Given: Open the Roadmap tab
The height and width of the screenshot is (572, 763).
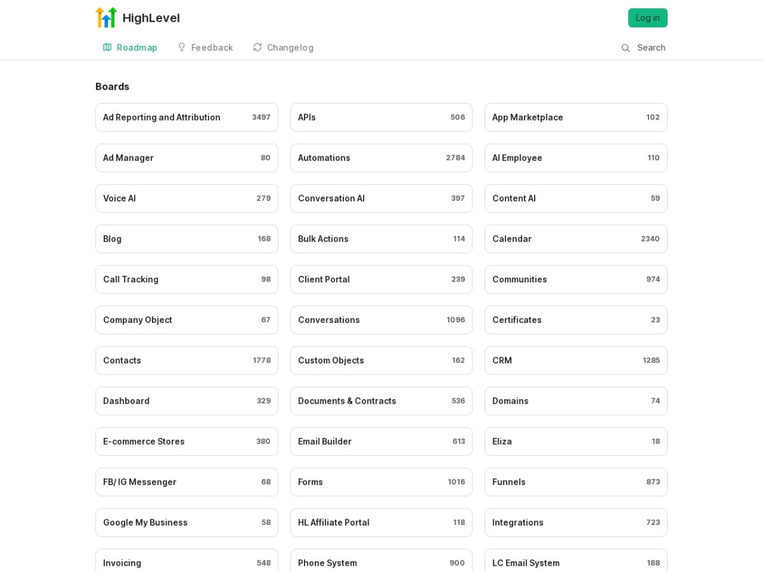Looking at the screenshot, I should (130, 48).
